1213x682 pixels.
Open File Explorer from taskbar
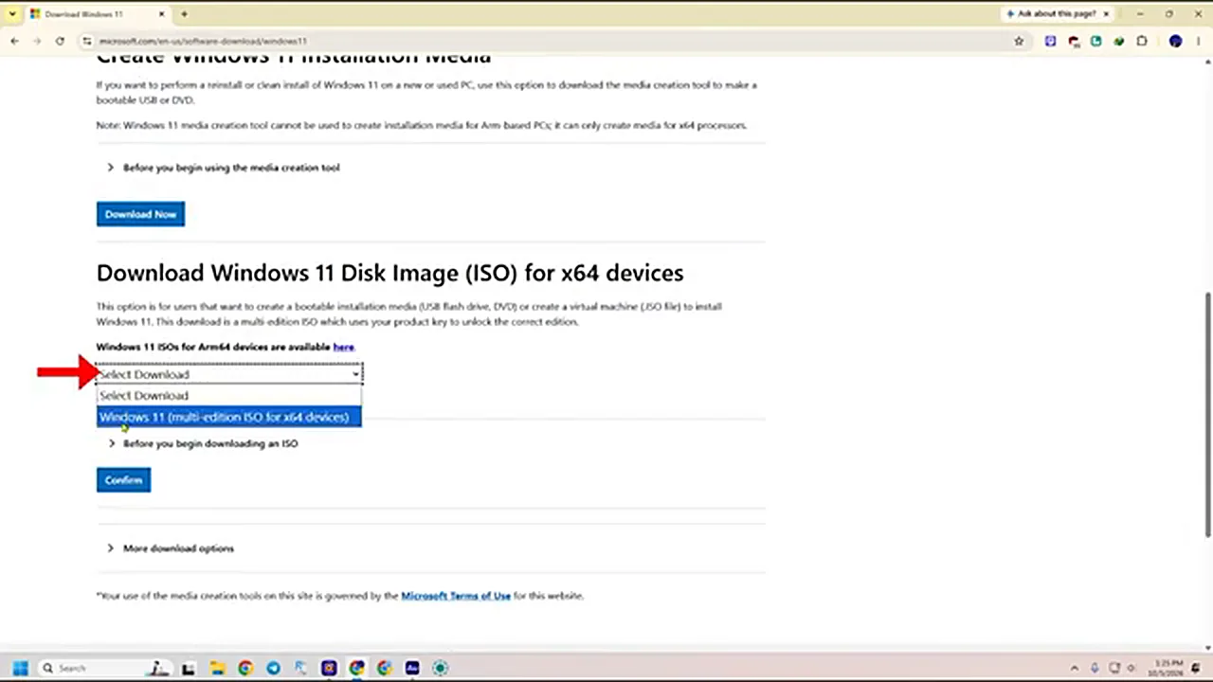pyautogui.click(x=217, y=668)
